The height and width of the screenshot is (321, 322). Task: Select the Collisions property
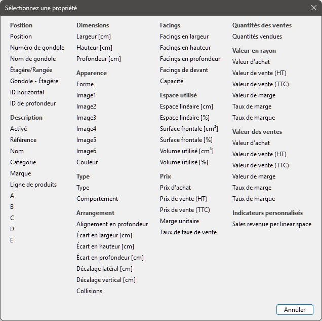point(89,291)
